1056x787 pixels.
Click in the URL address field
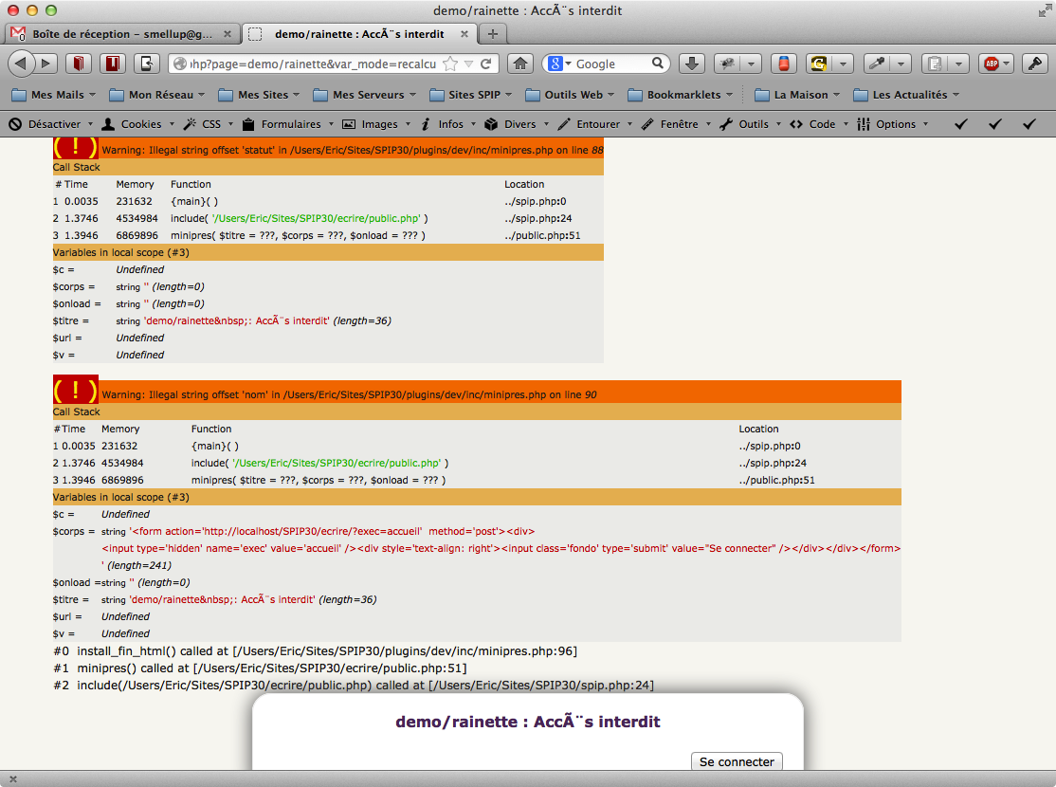(x=313, y=64)
